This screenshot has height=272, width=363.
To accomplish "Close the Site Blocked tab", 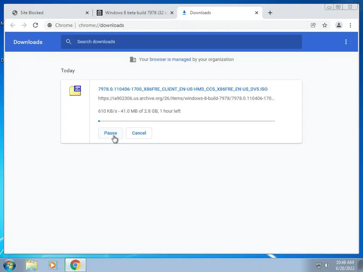I will tap(87, 13).
